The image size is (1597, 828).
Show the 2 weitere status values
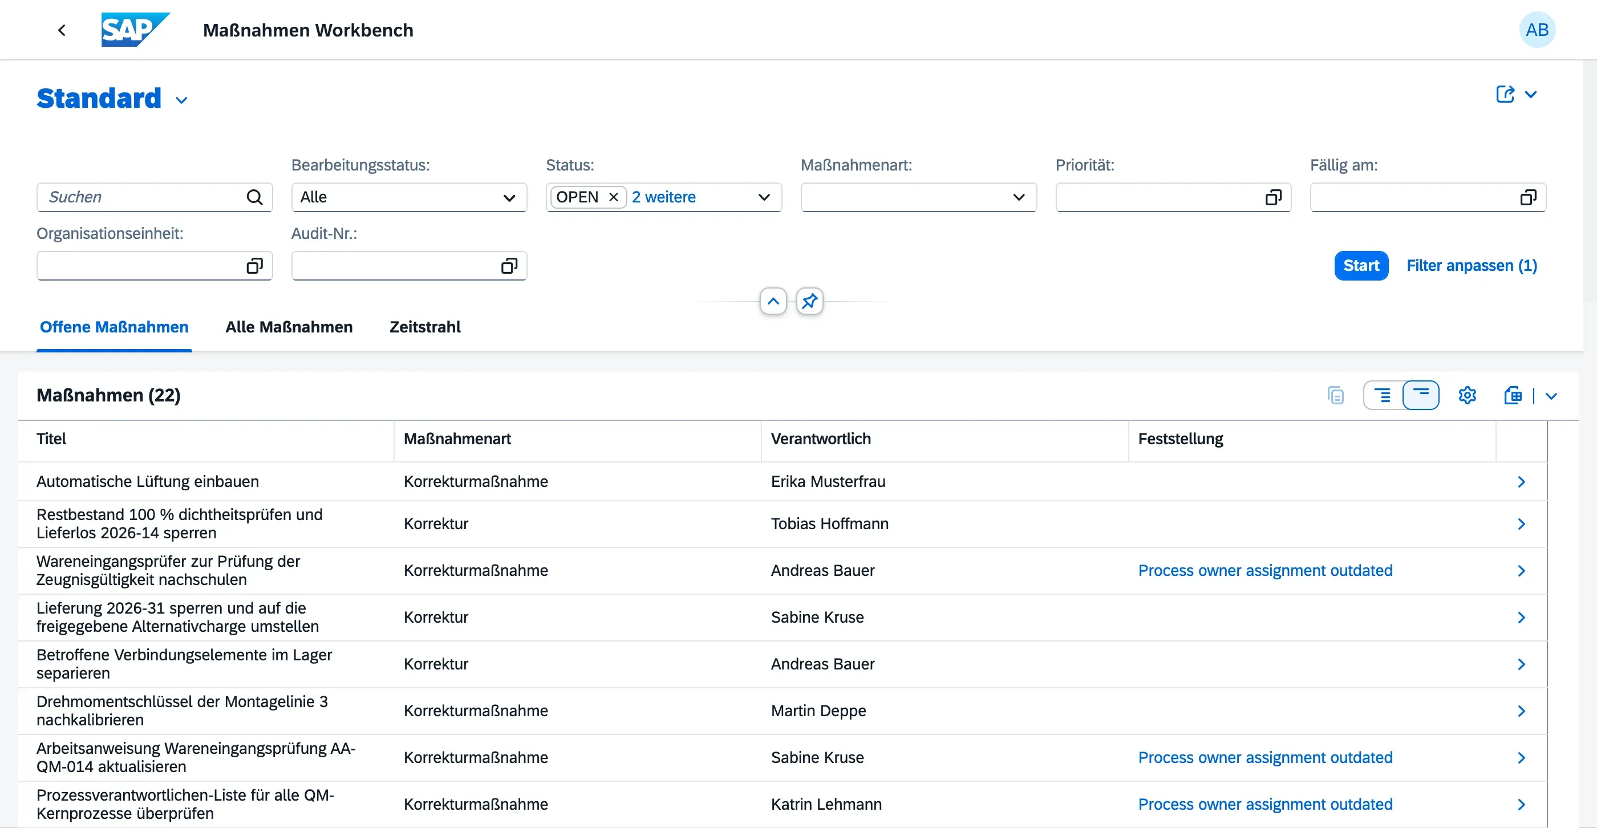(663, 197)
